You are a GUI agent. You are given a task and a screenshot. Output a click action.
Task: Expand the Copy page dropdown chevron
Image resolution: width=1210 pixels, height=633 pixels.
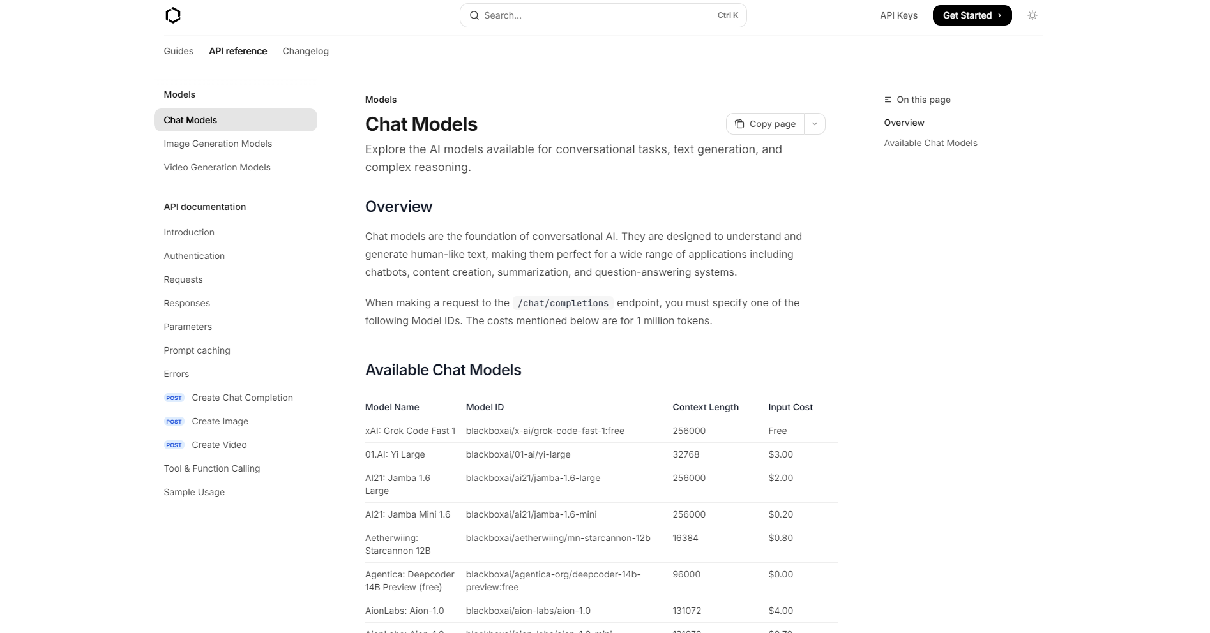coord(815,124)
